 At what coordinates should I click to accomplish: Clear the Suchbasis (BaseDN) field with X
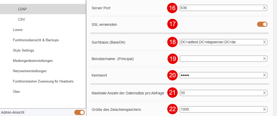[x=264, y=42]
